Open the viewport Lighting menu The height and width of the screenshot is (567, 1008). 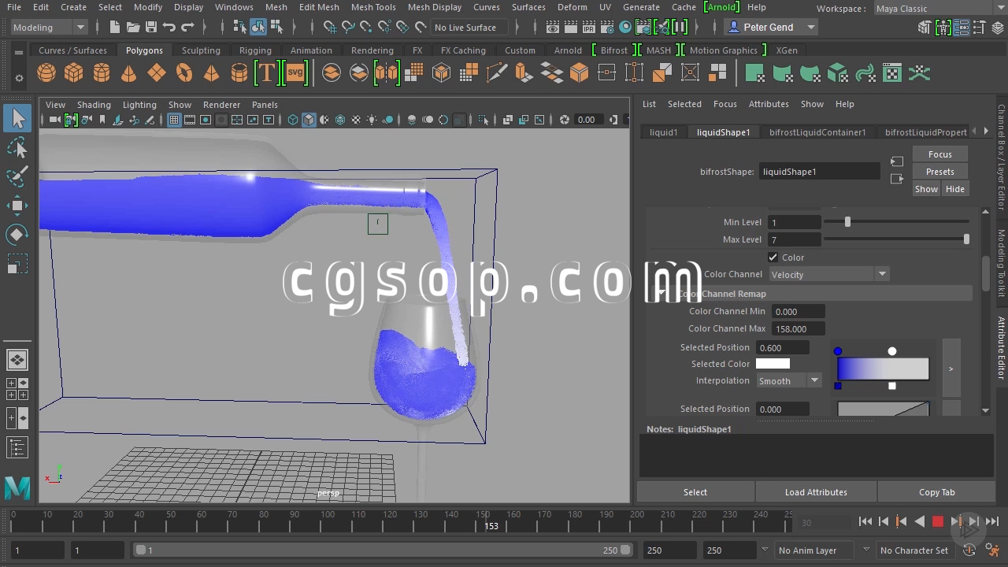click(x=139, y=105)
